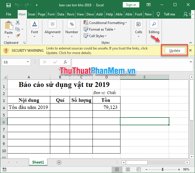The image size is (195, 173).
Task: Click the Sign in button
Action: pos(131,5)
